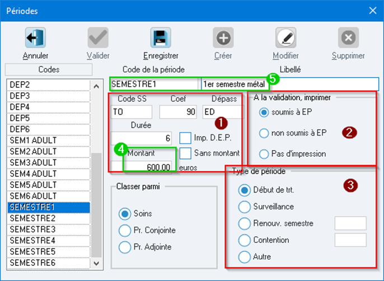Click the Créer plus icon
This screenshot has height=281, width=384.
tap(223, 38)
